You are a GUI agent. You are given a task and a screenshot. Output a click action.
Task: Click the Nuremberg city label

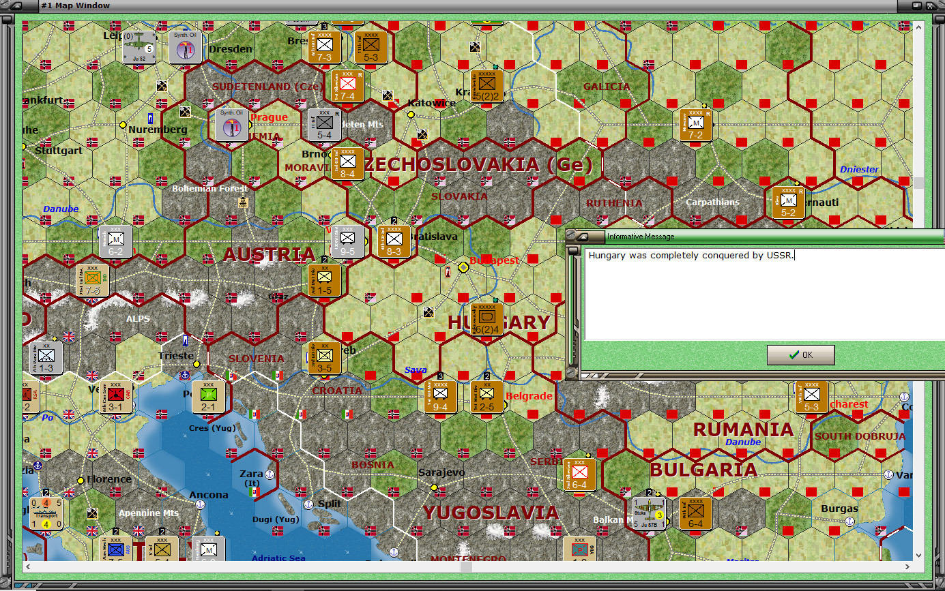tap(158, 129)
